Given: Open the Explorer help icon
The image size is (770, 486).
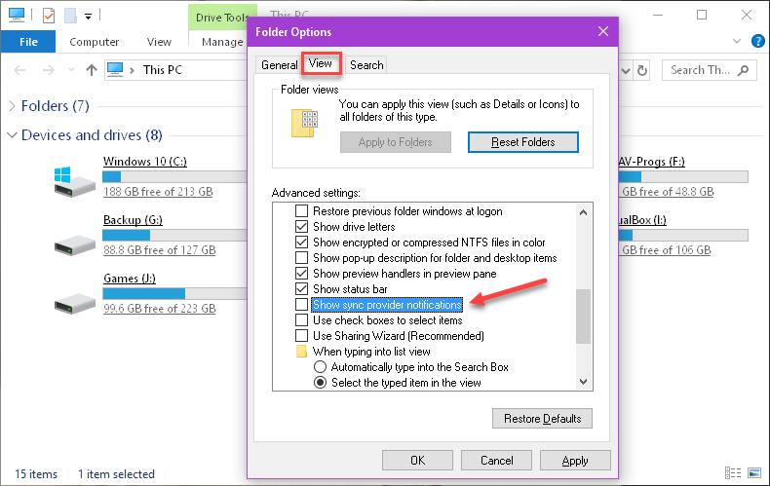Looking at the screenshot, I should tap(757, 41).
